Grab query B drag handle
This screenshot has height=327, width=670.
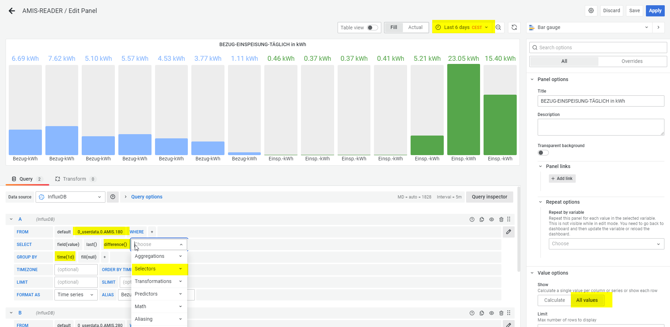[x=509, y=313]
